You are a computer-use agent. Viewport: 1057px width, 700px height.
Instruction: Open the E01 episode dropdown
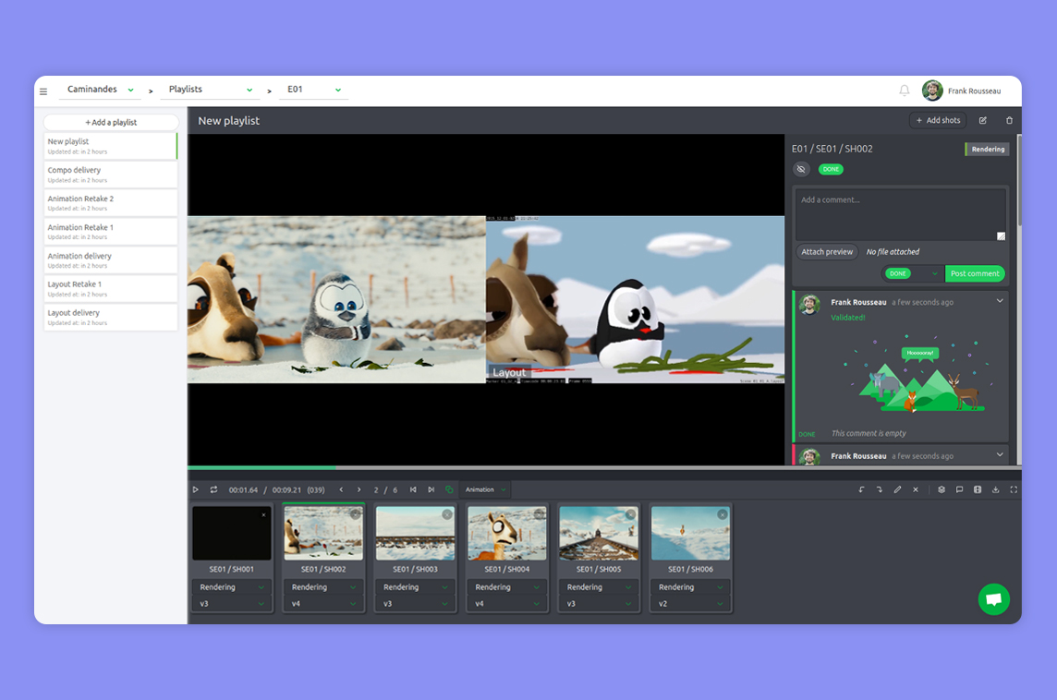coord(313,90)
